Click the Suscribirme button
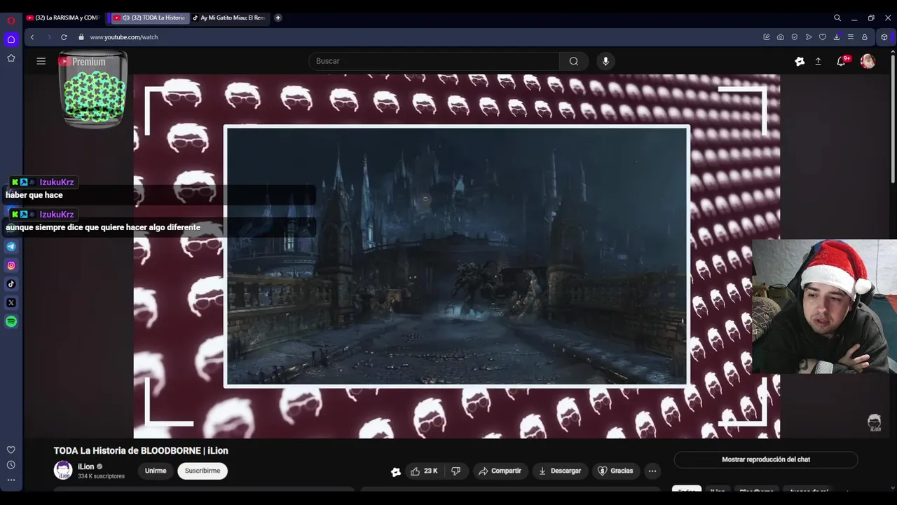 [x=203, y=471]
